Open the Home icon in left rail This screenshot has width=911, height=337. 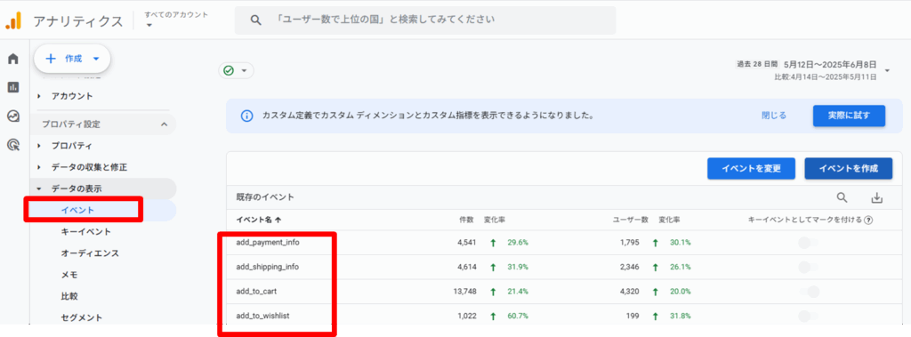coord(12,59)
